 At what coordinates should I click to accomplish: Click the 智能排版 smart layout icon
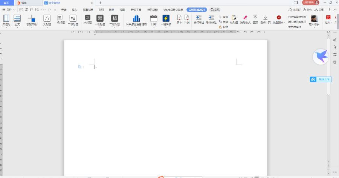click(x=32, y=18)
